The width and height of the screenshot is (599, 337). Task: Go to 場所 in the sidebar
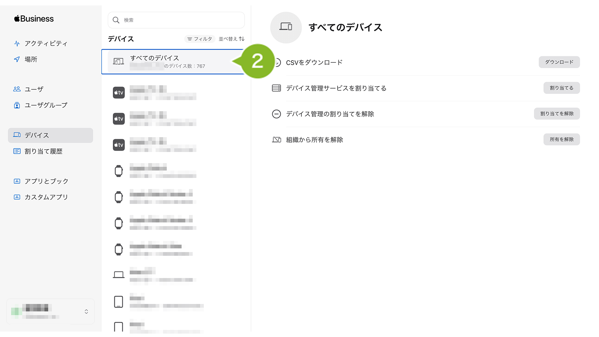(x=31, y=59)
